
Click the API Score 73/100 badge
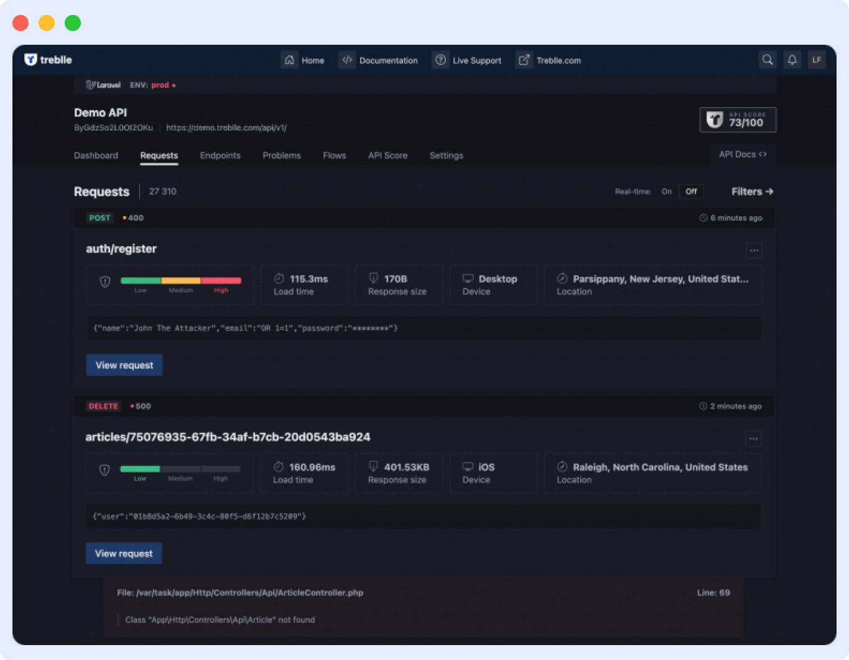tap(738, 119)
